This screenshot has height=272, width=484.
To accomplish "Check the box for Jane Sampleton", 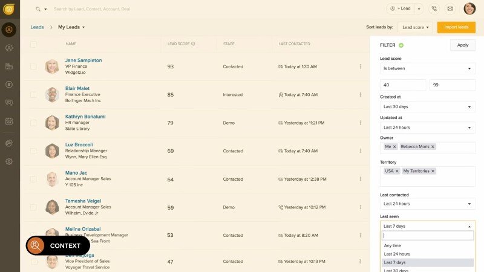I will [x=33, y=66].
